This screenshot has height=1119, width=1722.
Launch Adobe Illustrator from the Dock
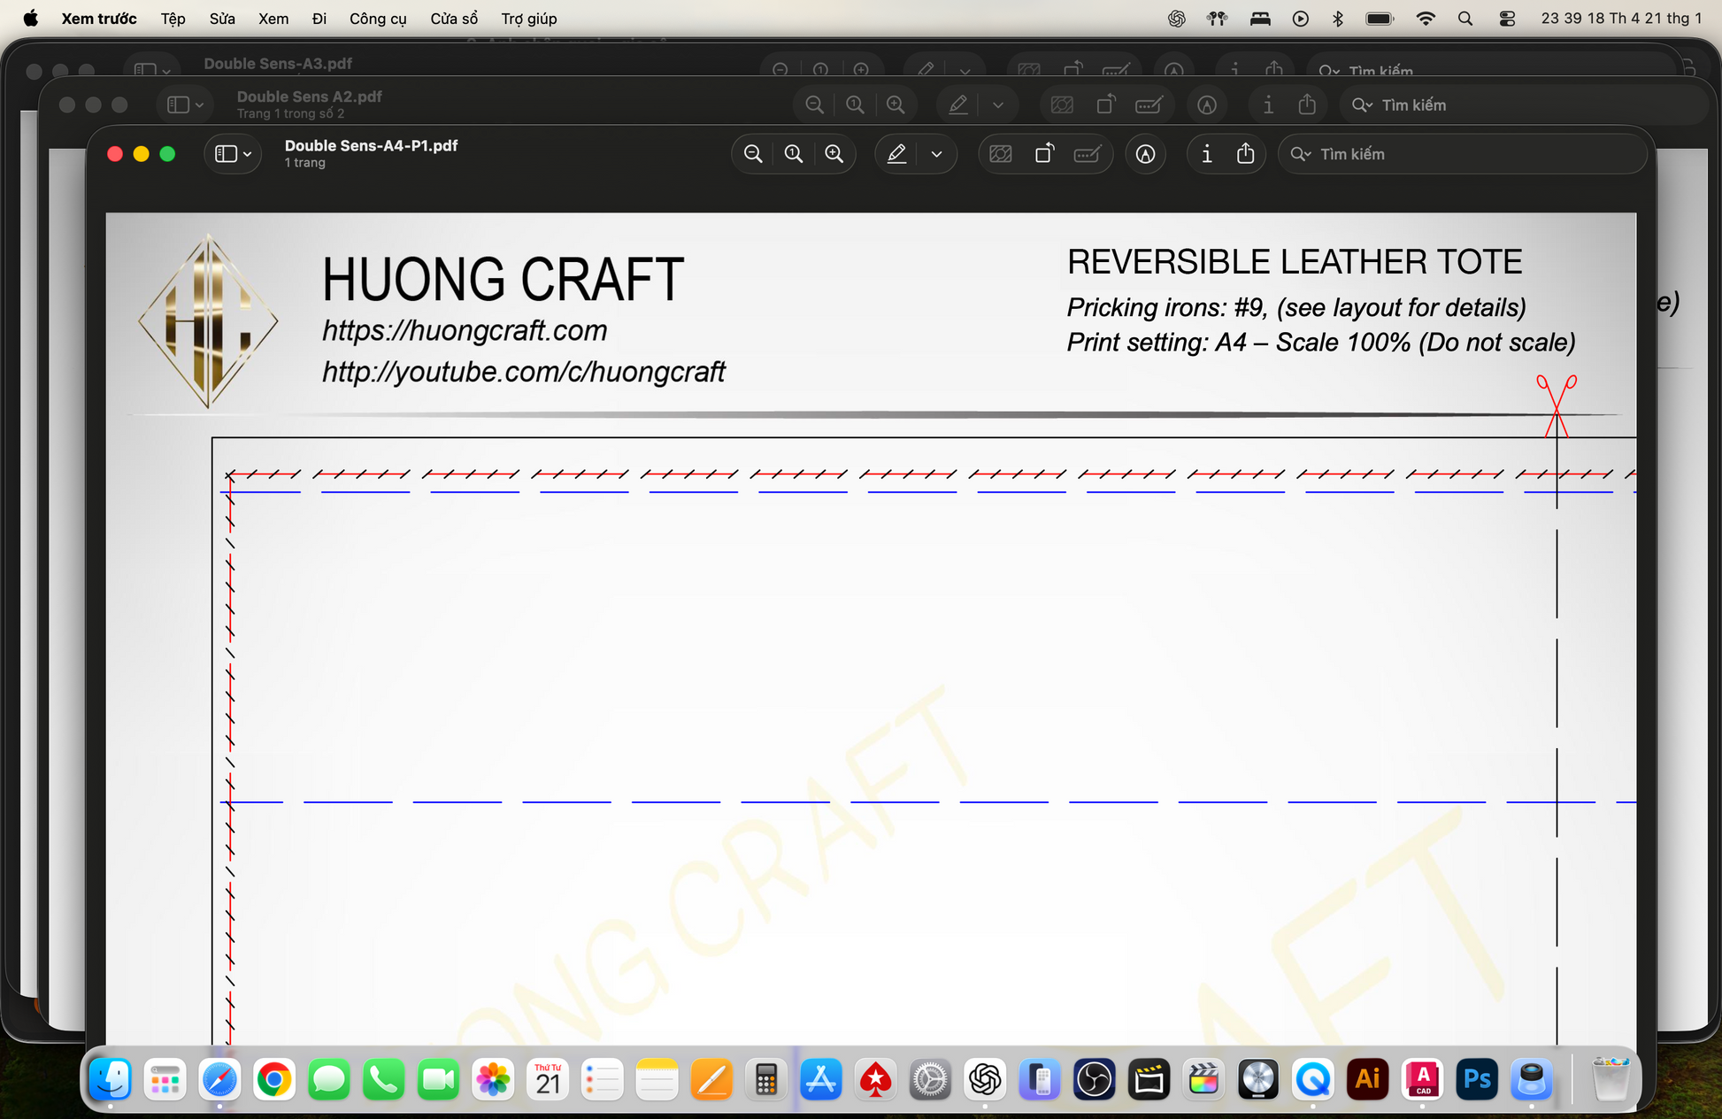pos(1368,1079)
